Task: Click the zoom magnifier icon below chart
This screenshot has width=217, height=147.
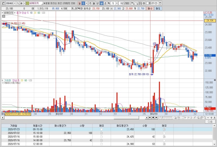Action: point(205,118)
